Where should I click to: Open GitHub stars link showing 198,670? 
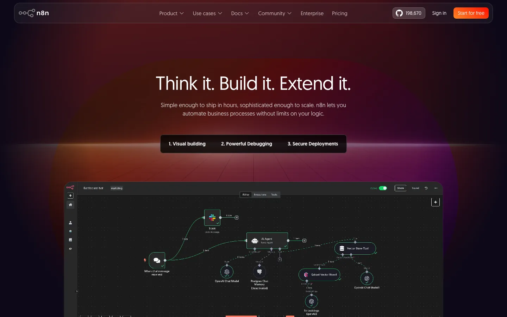pos(409,13)
